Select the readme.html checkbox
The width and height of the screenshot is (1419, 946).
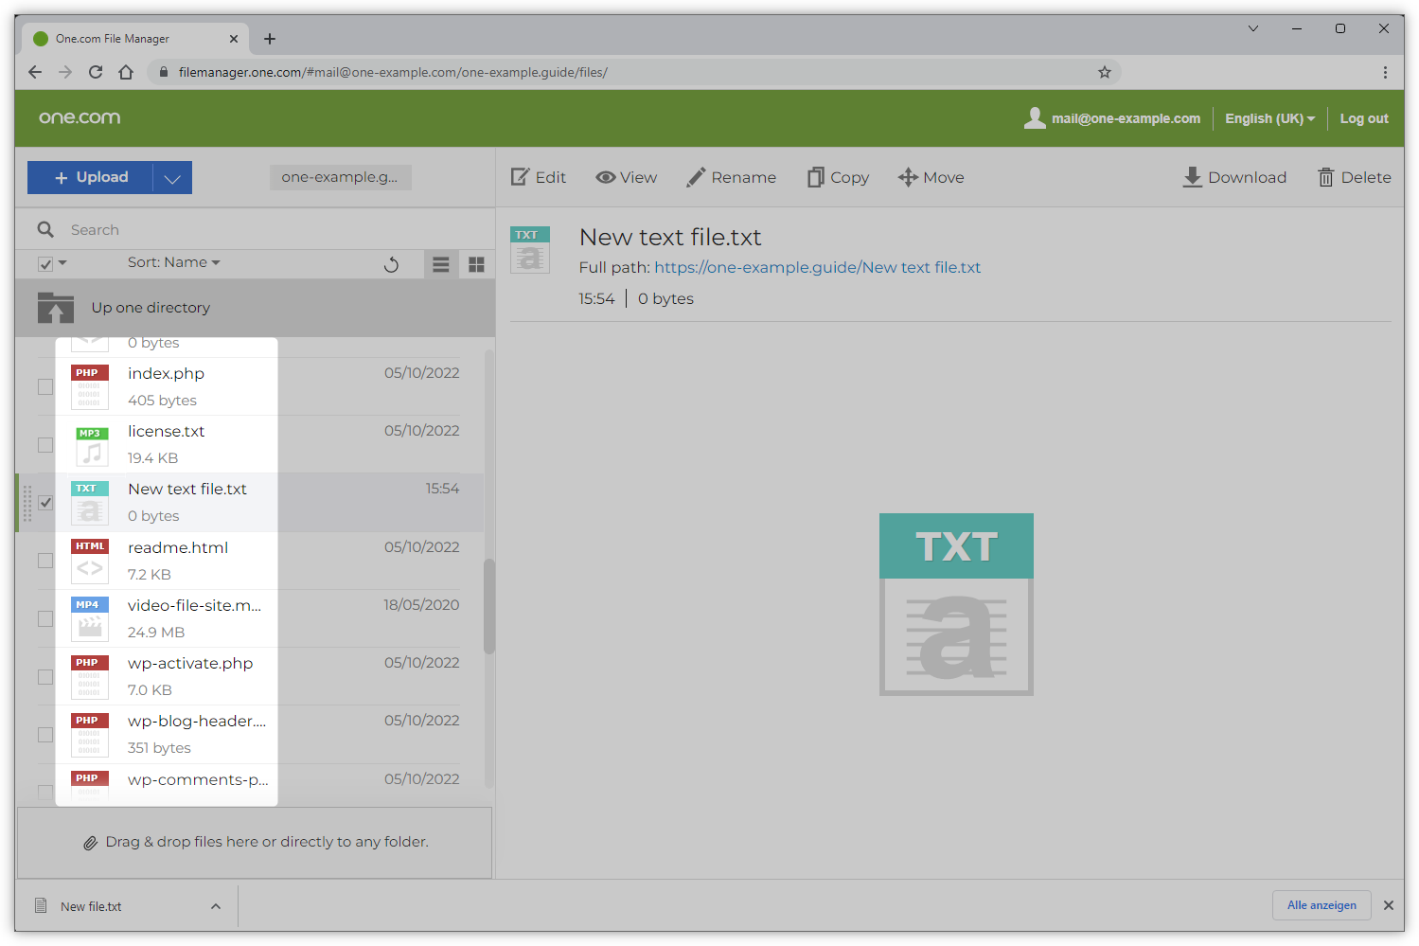point(45,561)
